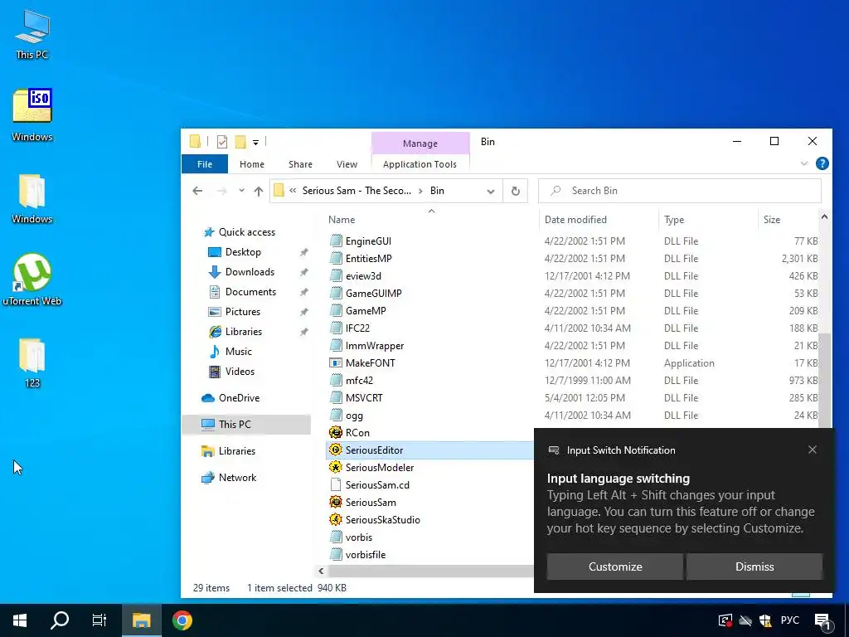Image resolution: width=849 pixels, height=637 pixels.
Task: Open subfolder list arrow before Bin
Action: coord(420,192)
